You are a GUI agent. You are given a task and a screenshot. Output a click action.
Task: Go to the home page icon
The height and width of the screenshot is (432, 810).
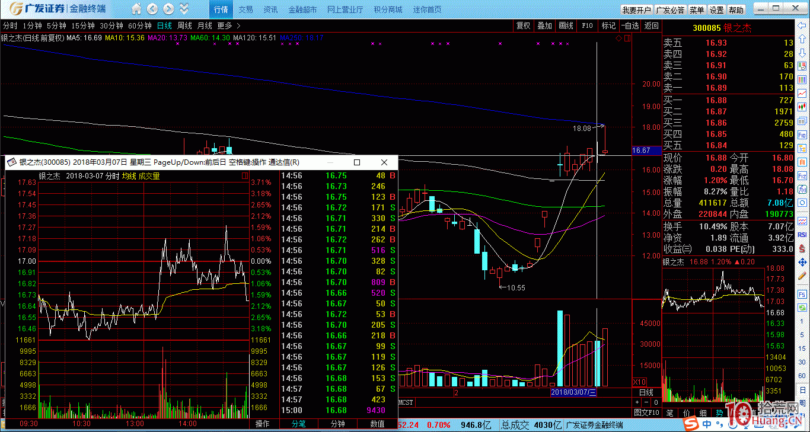[136, 9]
